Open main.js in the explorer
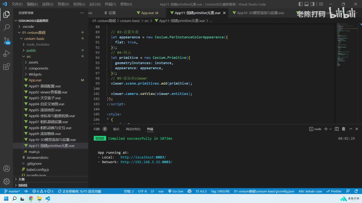 [34, 152]
